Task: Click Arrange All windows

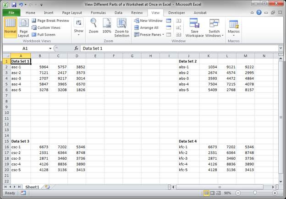Action: (x=146, y=27)
